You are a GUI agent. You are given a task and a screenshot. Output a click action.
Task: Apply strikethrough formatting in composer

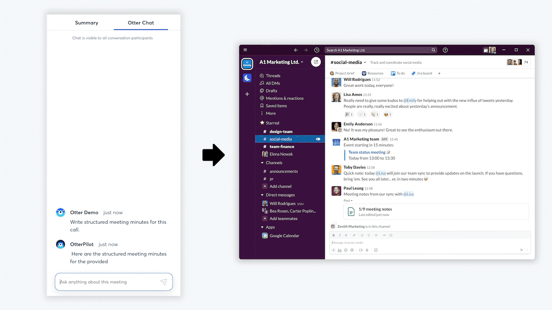[346, 235]
